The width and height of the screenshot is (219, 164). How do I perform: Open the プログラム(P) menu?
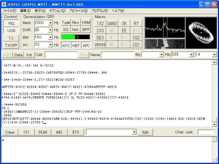tap(100, 11)
